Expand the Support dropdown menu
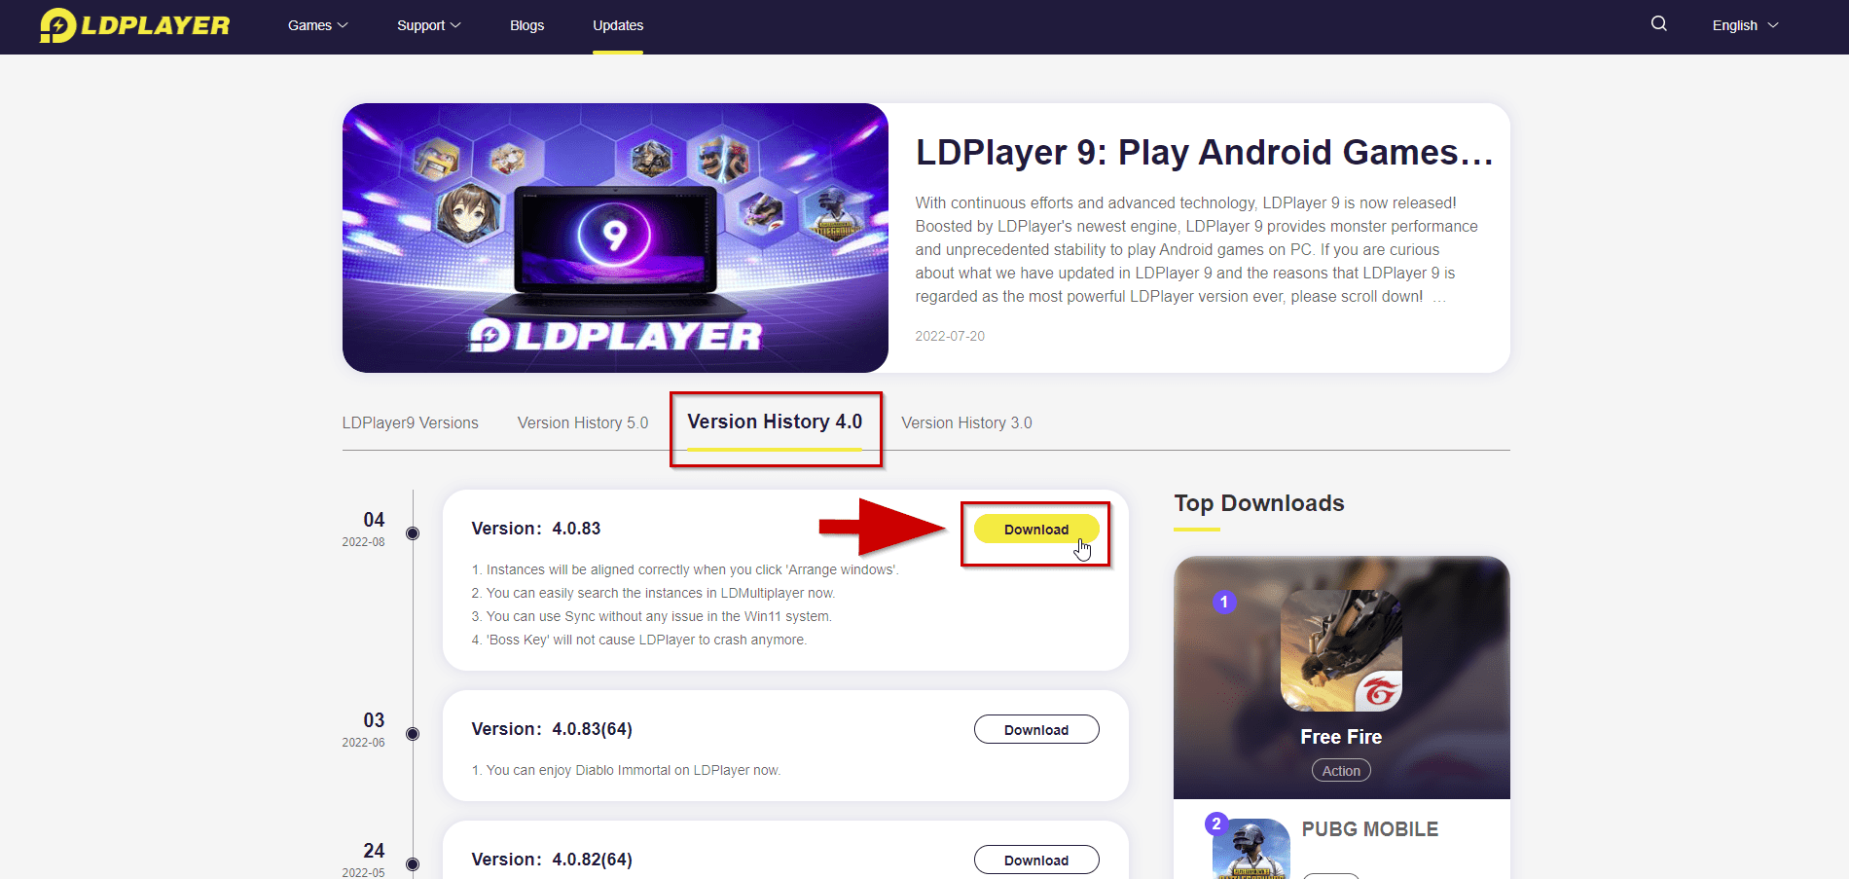 [x=428, y=25]
